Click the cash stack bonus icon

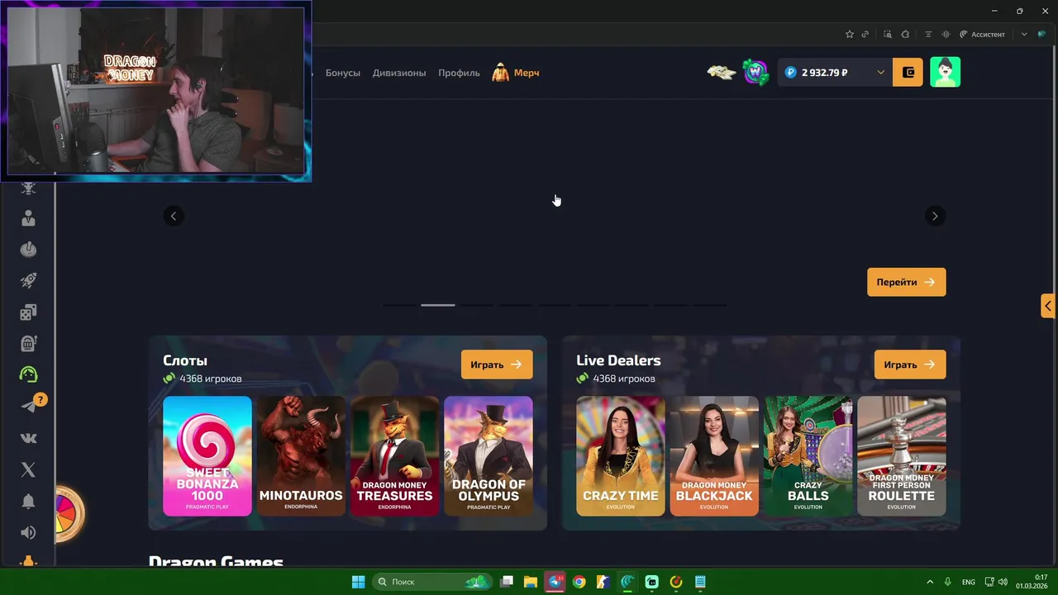coord(722,73)
